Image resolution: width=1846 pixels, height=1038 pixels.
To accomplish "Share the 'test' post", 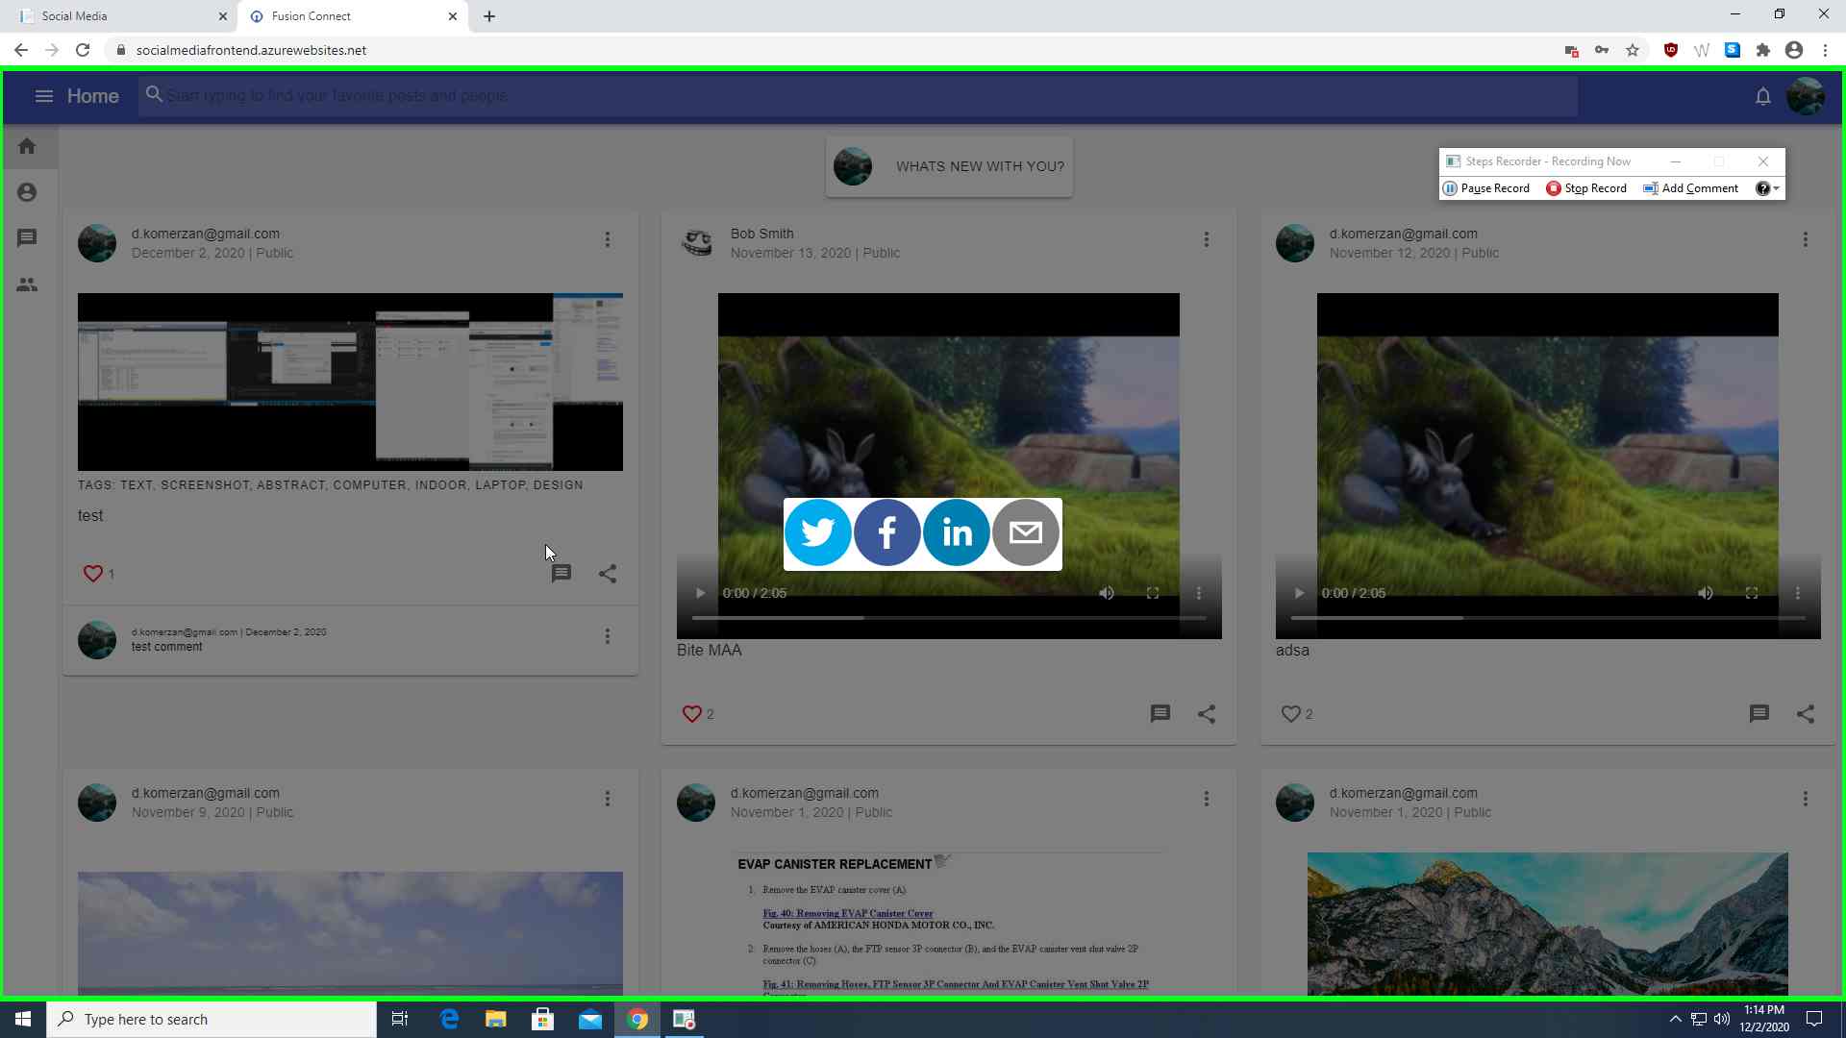I will click(x=608, y=574).
